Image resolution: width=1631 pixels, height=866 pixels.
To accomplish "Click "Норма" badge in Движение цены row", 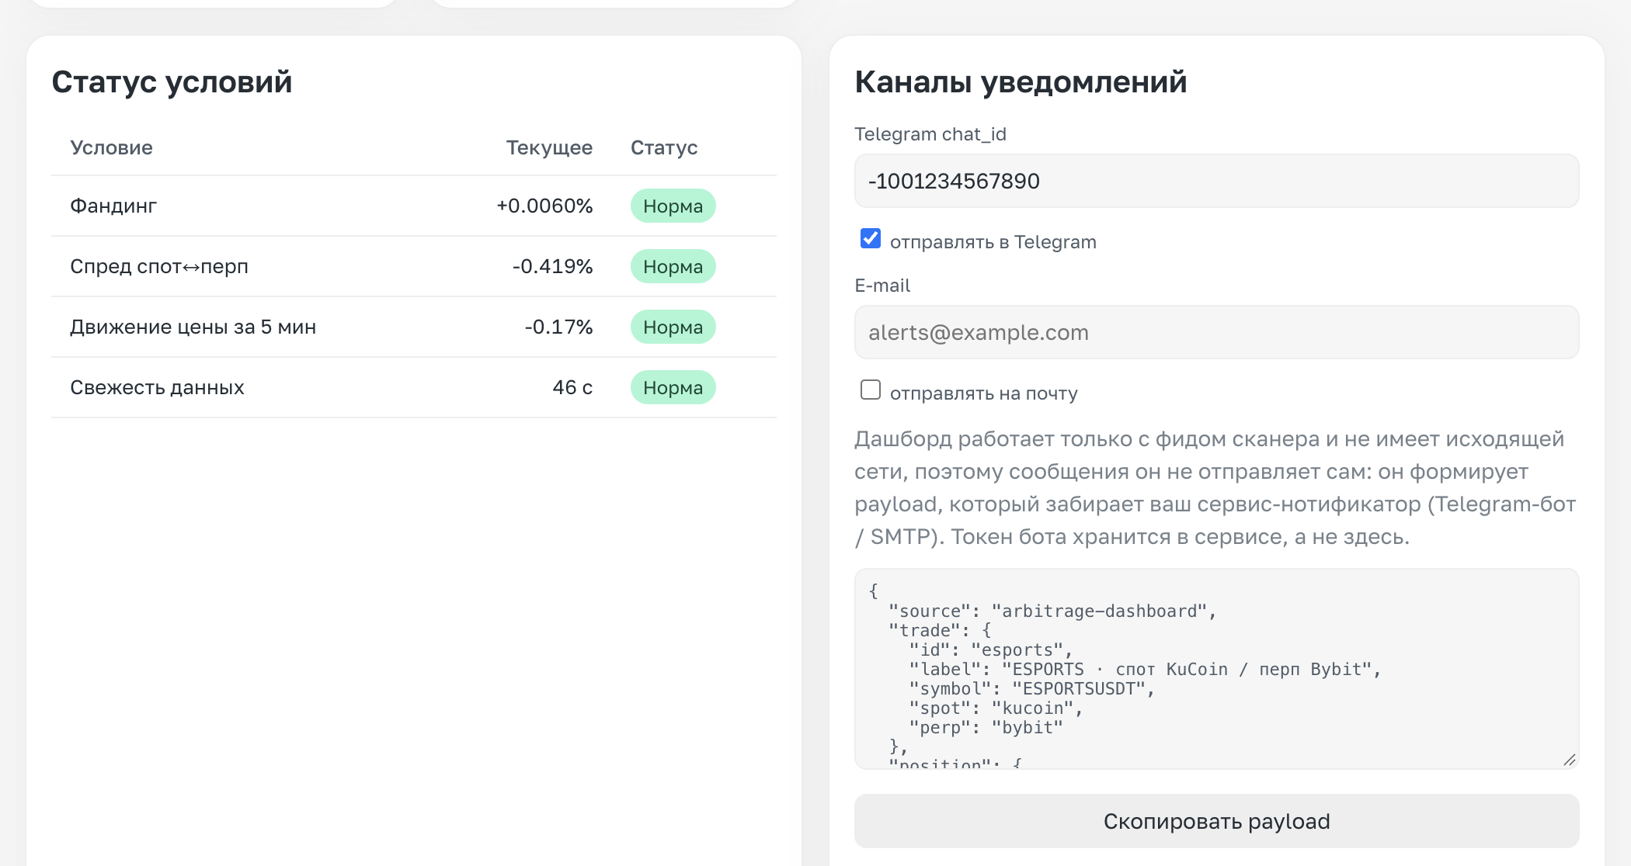I will [673, 327].
